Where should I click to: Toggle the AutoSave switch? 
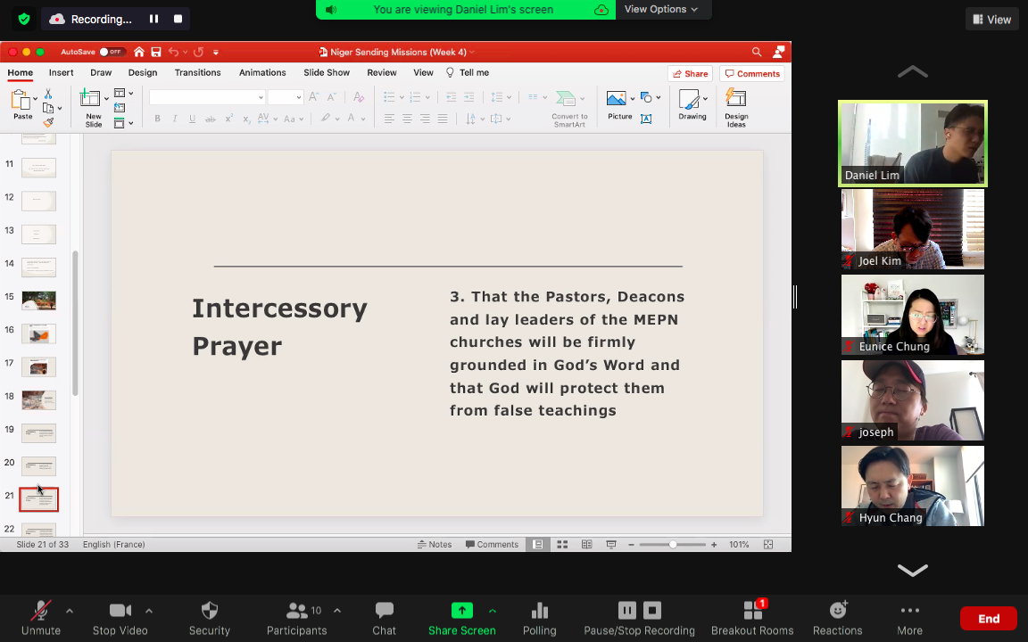(112, 52)
